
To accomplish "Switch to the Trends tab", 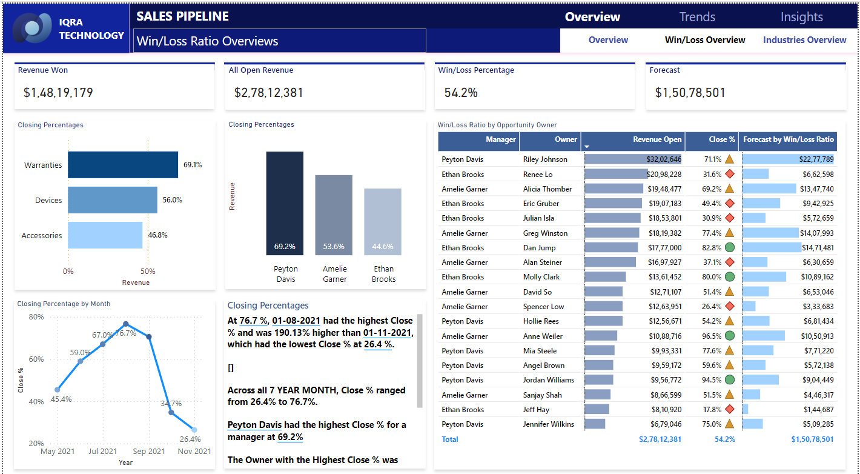I will 696,16.
